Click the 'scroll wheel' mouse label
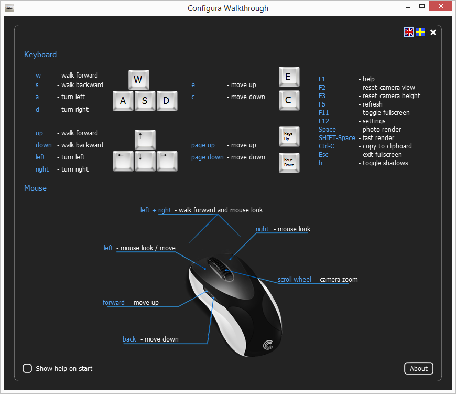This screenshot has height=394, width=456. tap(295, 280)
